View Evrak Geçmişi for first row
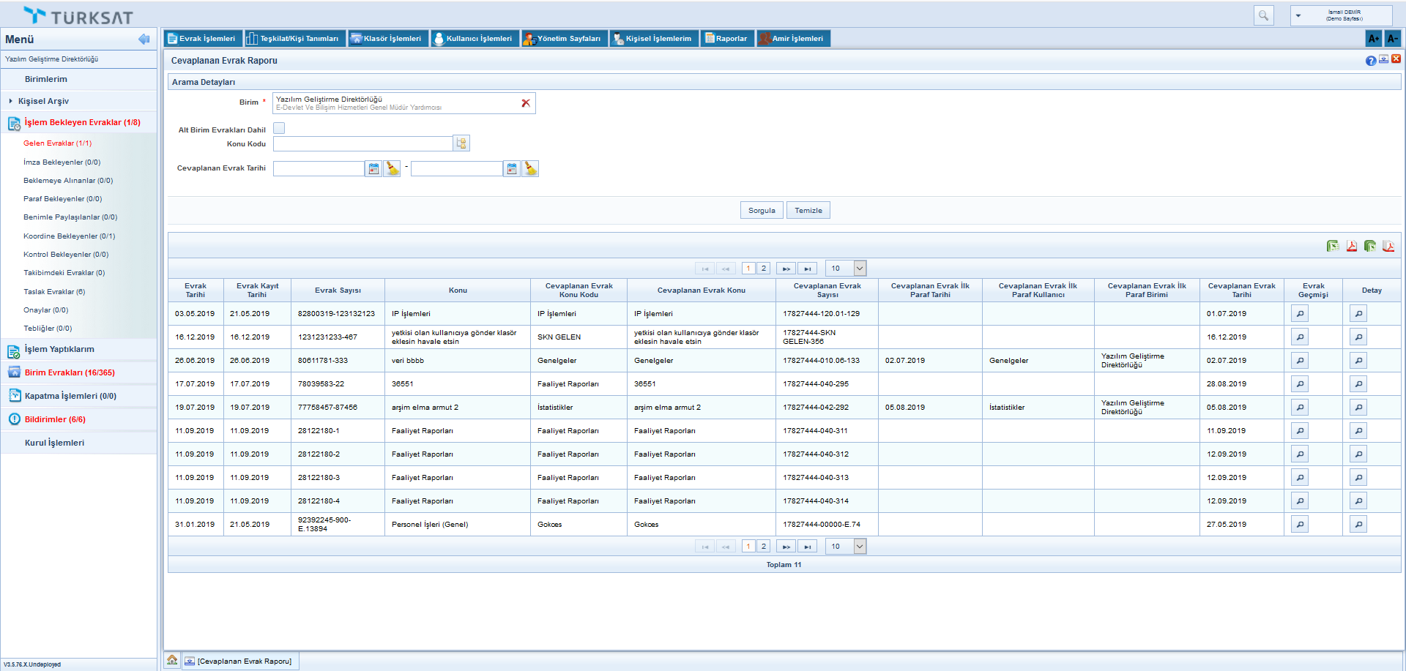 [1299, 314]
